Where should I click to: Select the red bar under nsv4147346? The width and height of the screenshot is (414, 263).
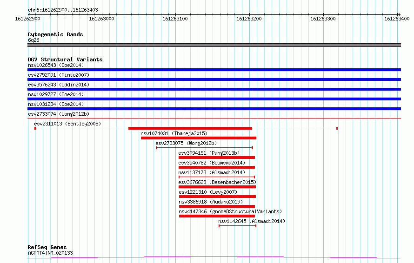click(217, 216)
